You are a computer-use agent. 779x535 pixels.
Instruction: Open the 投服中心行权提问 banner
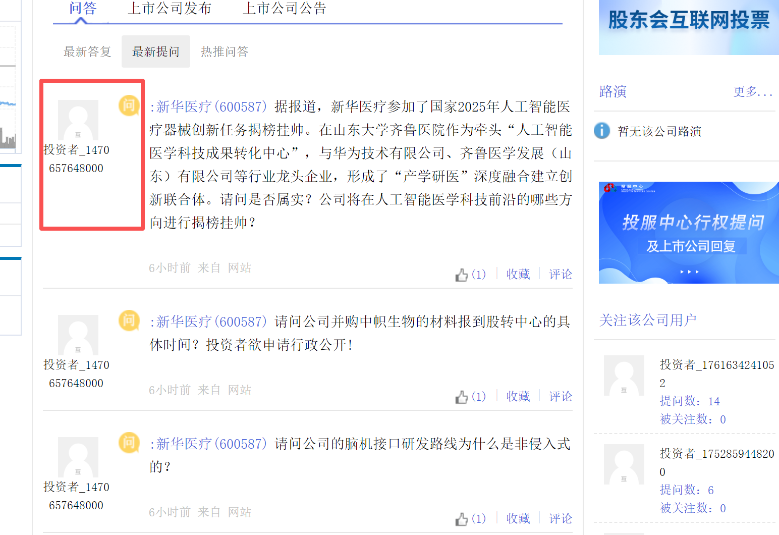coord(689,233)
